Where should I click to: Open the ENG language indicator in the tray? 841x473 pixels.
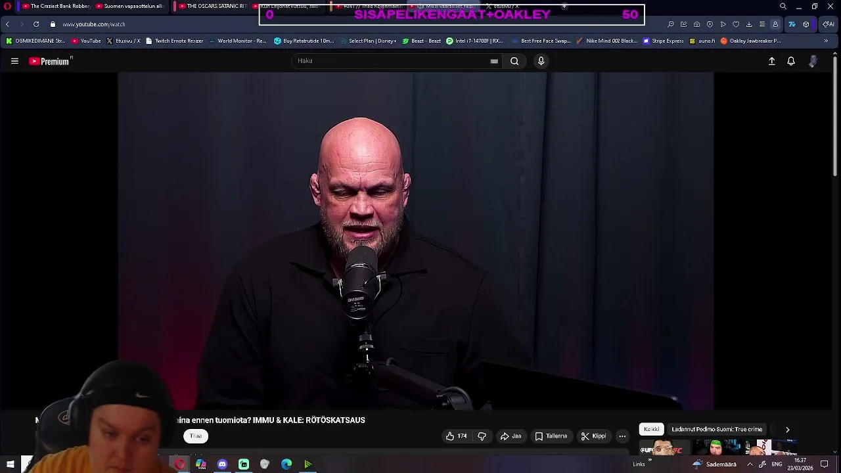pos(777,464)
